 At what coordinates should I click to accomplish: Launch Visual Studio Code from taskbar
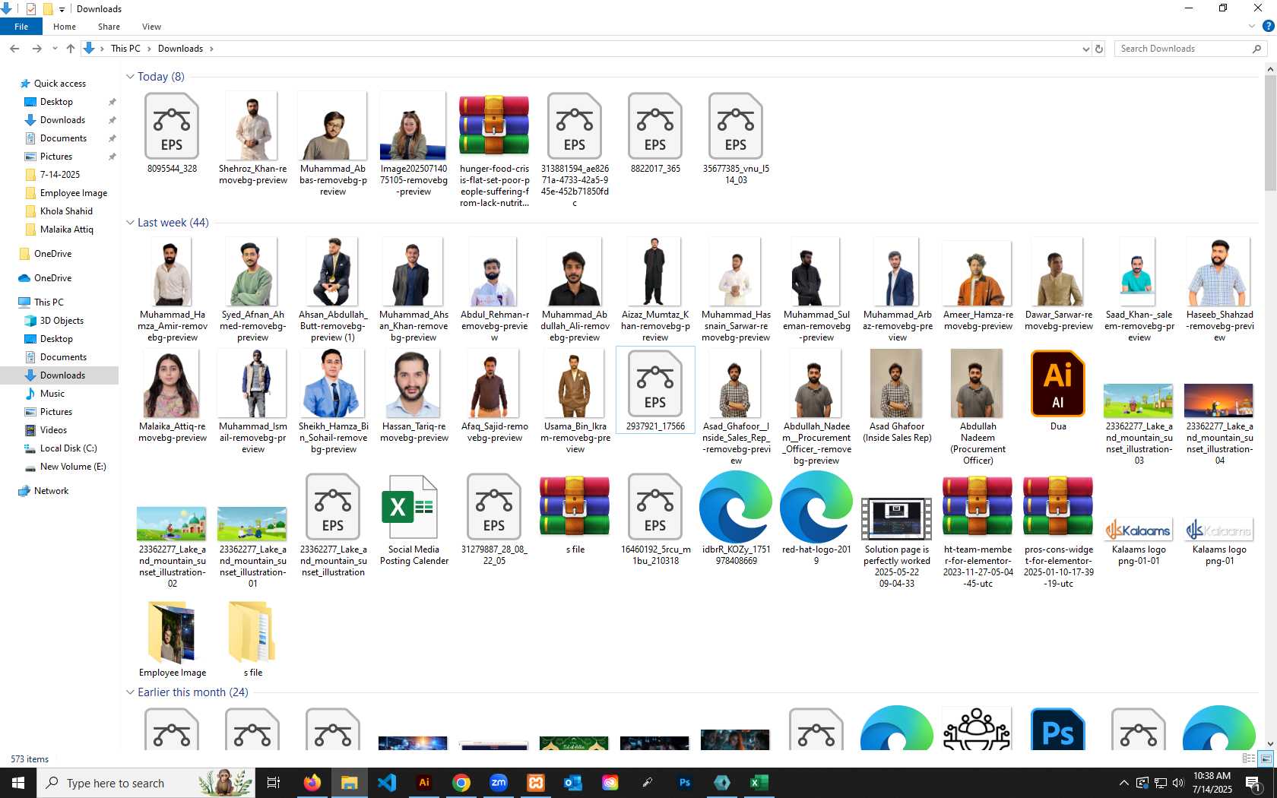tap(386, 783)
